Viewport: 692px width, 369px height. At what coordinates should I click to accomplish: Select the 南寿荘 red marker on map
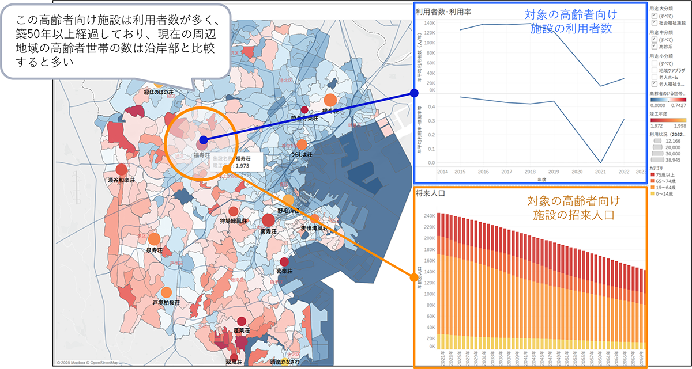[x=268, y=220]
